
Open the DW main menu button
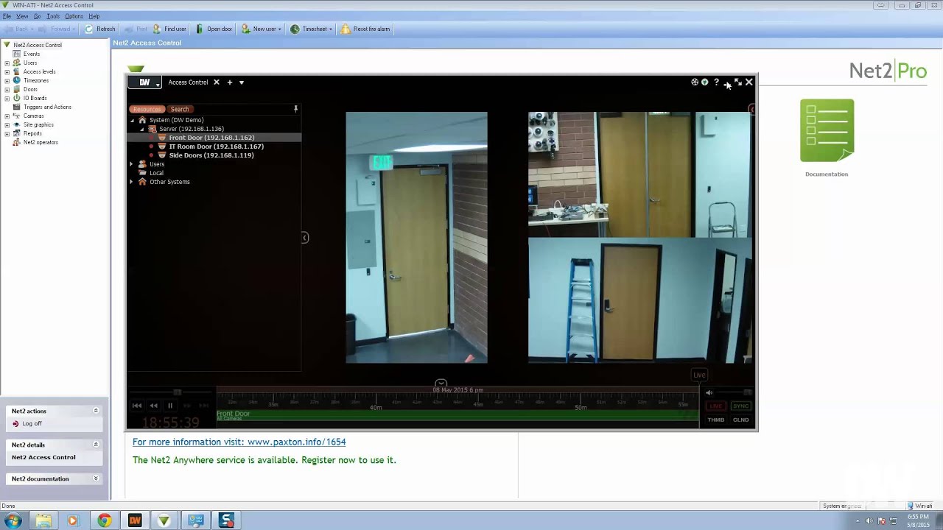coord(145,82)
